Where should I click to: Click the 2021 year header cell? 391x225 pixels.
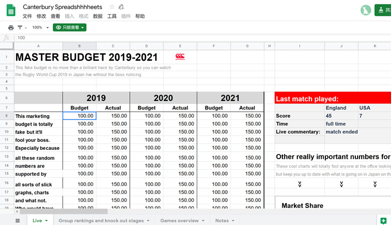230,98
